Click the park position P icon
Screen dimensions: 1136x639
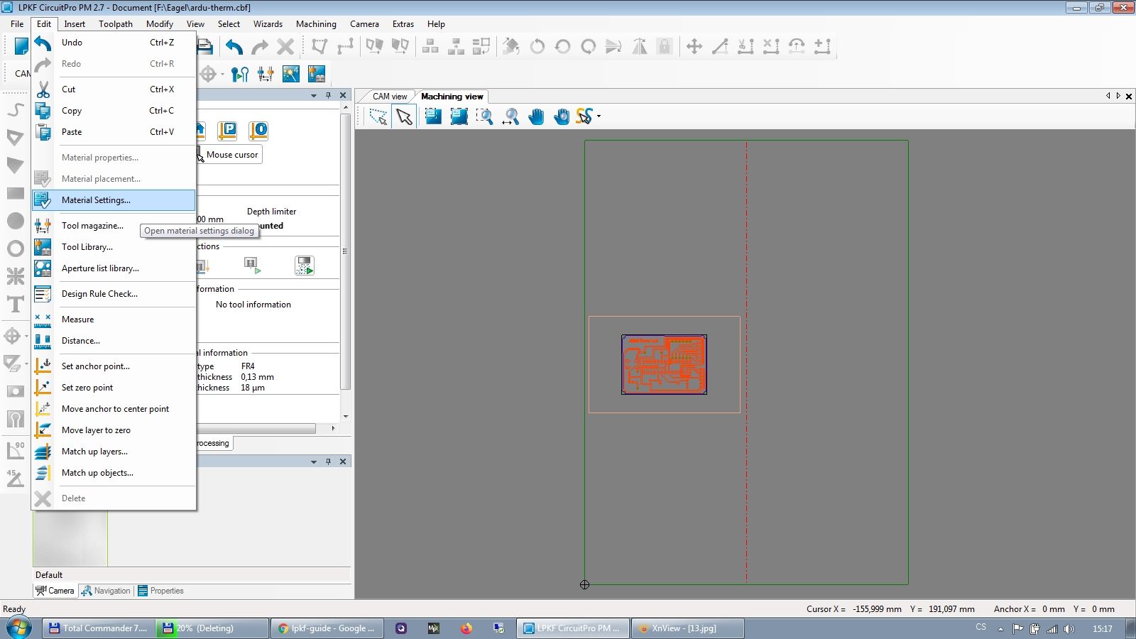(228, 131)
